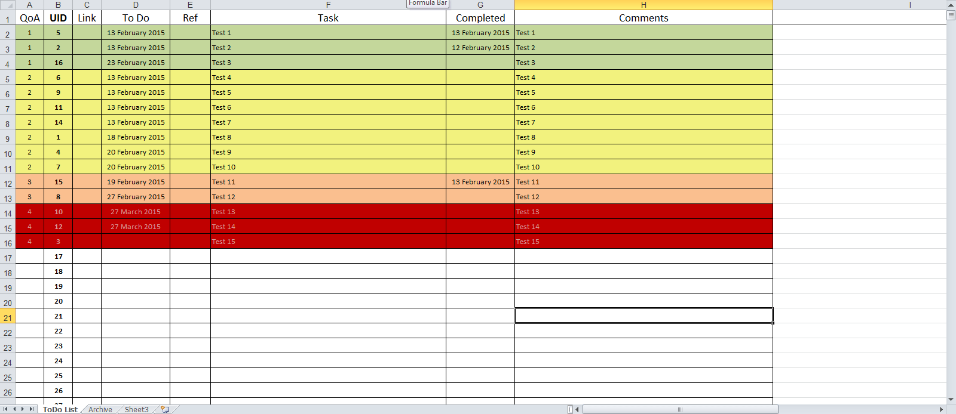Click the Select All corner box
Image resolution: width=956 pixels, height=414 pixels.
(x=7, y=5)
